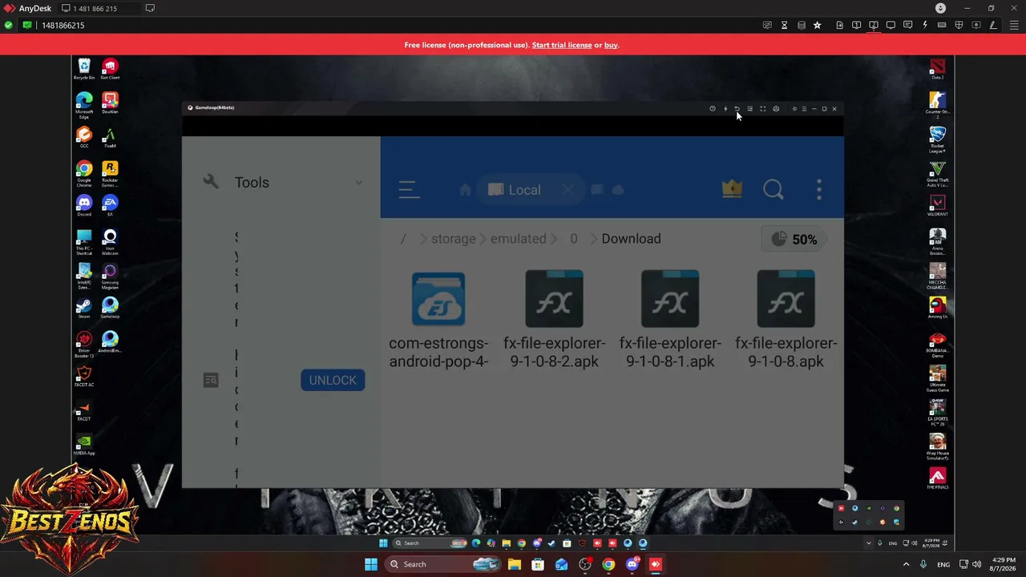The height and width of the screenshot is (577, 1026).
Task: Click the home icon in the blue header
Action: (x=465, y=190)
